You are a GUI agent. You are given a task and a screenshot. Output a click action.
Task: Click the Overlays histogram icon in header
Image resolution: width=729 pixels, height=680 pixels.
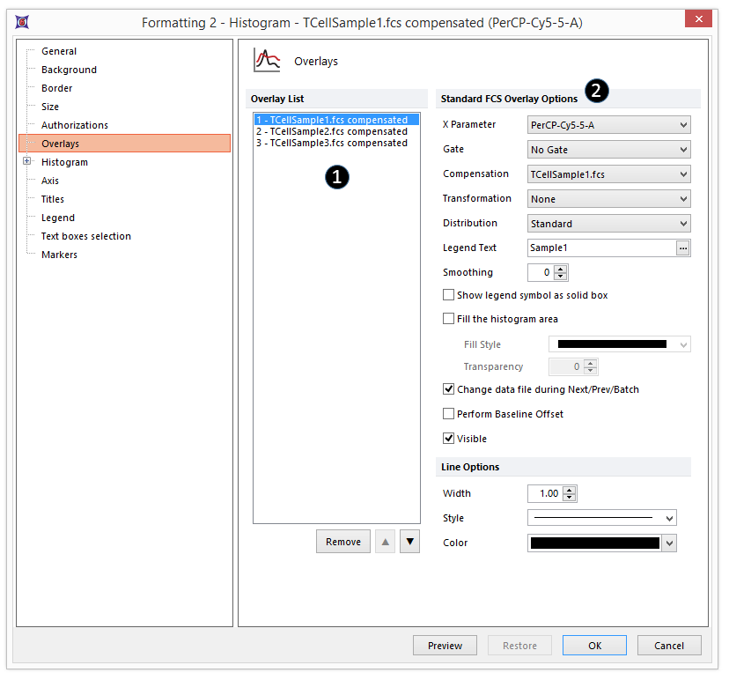tap(267, 61)
